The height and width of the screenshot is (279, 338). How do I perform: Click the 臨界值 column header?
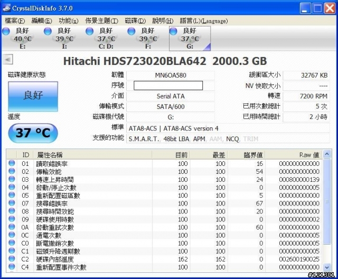point(247,155)
